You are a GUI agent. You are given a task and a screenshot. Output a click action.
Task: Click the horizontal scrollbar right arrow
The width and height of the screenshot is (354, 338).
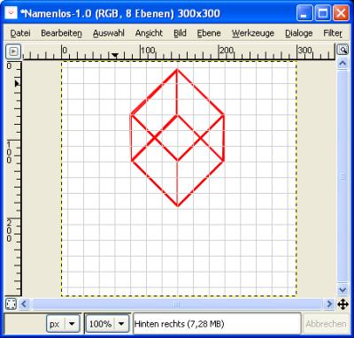click(x=328, y=303)
